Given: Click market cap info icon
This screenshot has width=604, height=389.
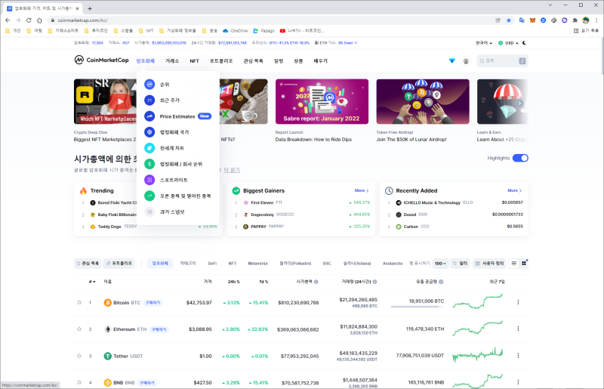Looking at the screenshot, I should [x=316, y=282].
